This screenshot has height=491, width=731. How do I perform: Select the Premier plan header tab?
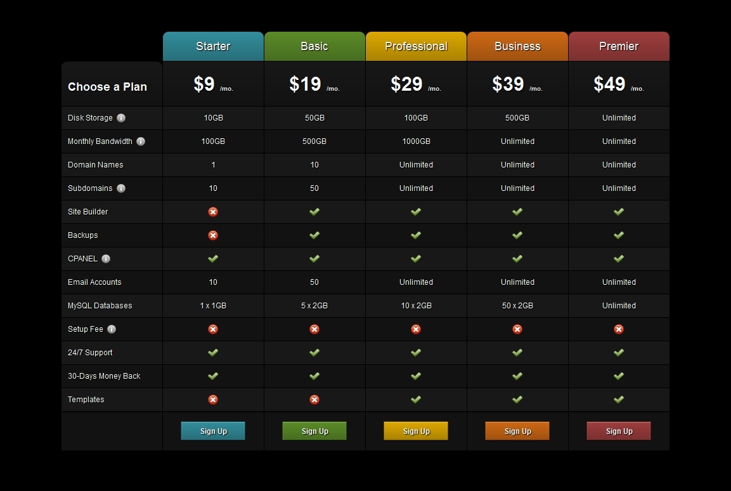point(619,46)
